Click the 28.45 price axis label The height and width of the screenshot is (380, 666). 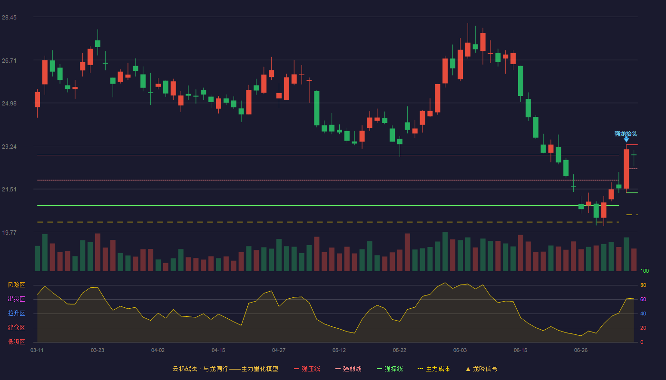(x=9, y=18)
